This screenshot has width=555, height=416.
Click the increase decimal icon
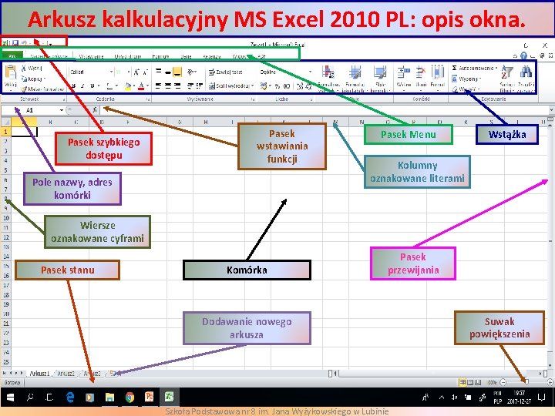[300, 86]
